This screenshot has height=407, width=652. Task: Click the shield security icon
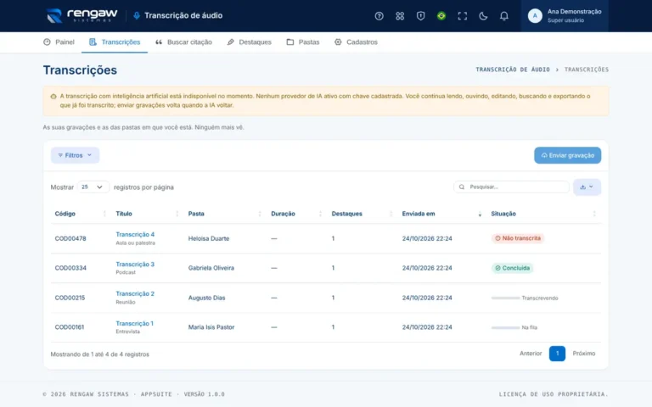(x=420, y=16)
